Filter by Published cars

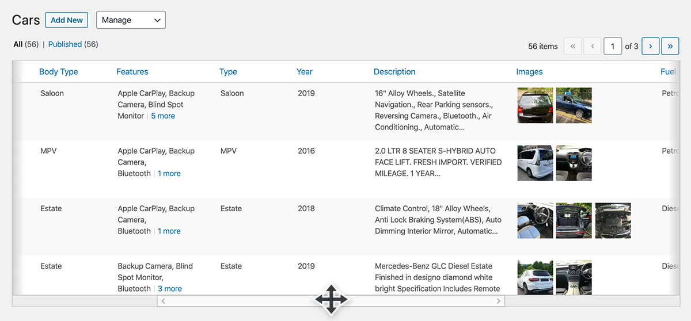pos(64,44)
